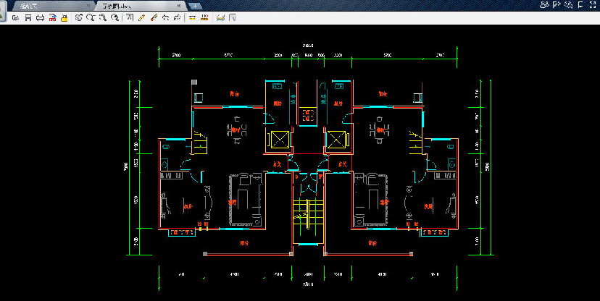Click the red PDF export icon
The width and height of the screenshot is (600, 301).
tap(52, 17)
